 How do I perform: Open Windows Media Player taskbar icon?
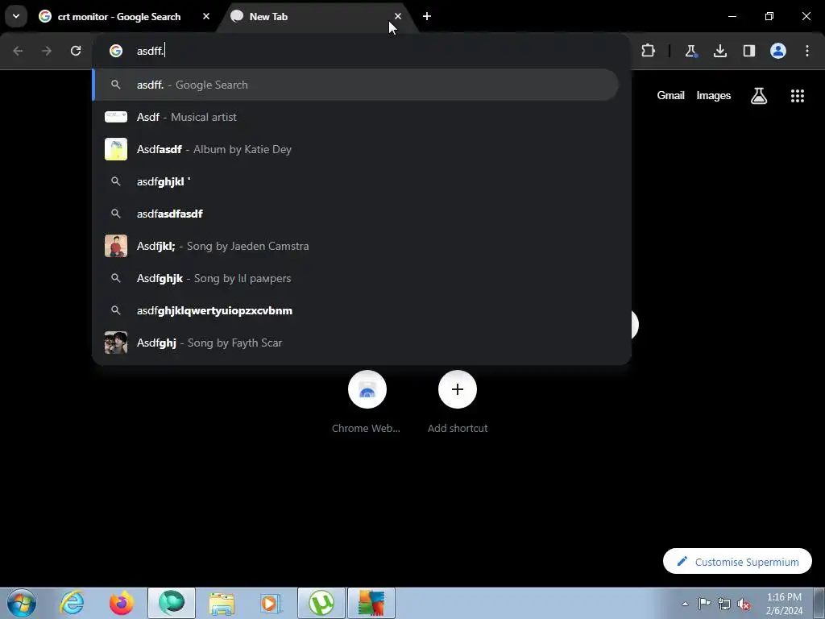coord(271,603)
